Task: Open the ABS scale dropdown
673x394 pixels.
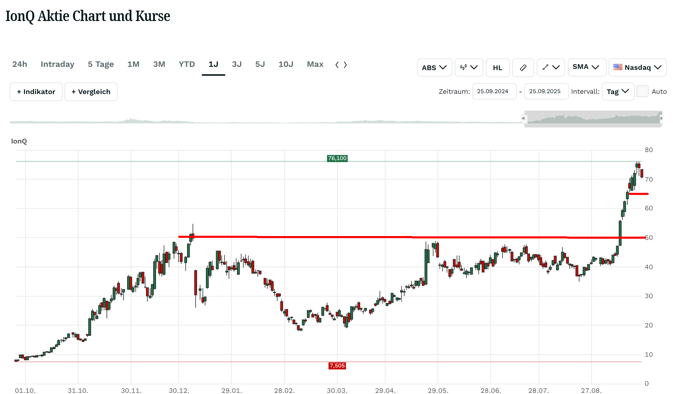Action: click(434, 67)
